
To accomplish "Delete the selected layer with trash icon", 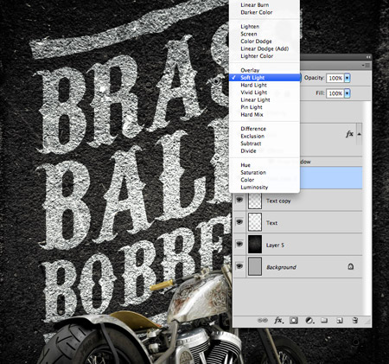I will [x=355, y=320].
